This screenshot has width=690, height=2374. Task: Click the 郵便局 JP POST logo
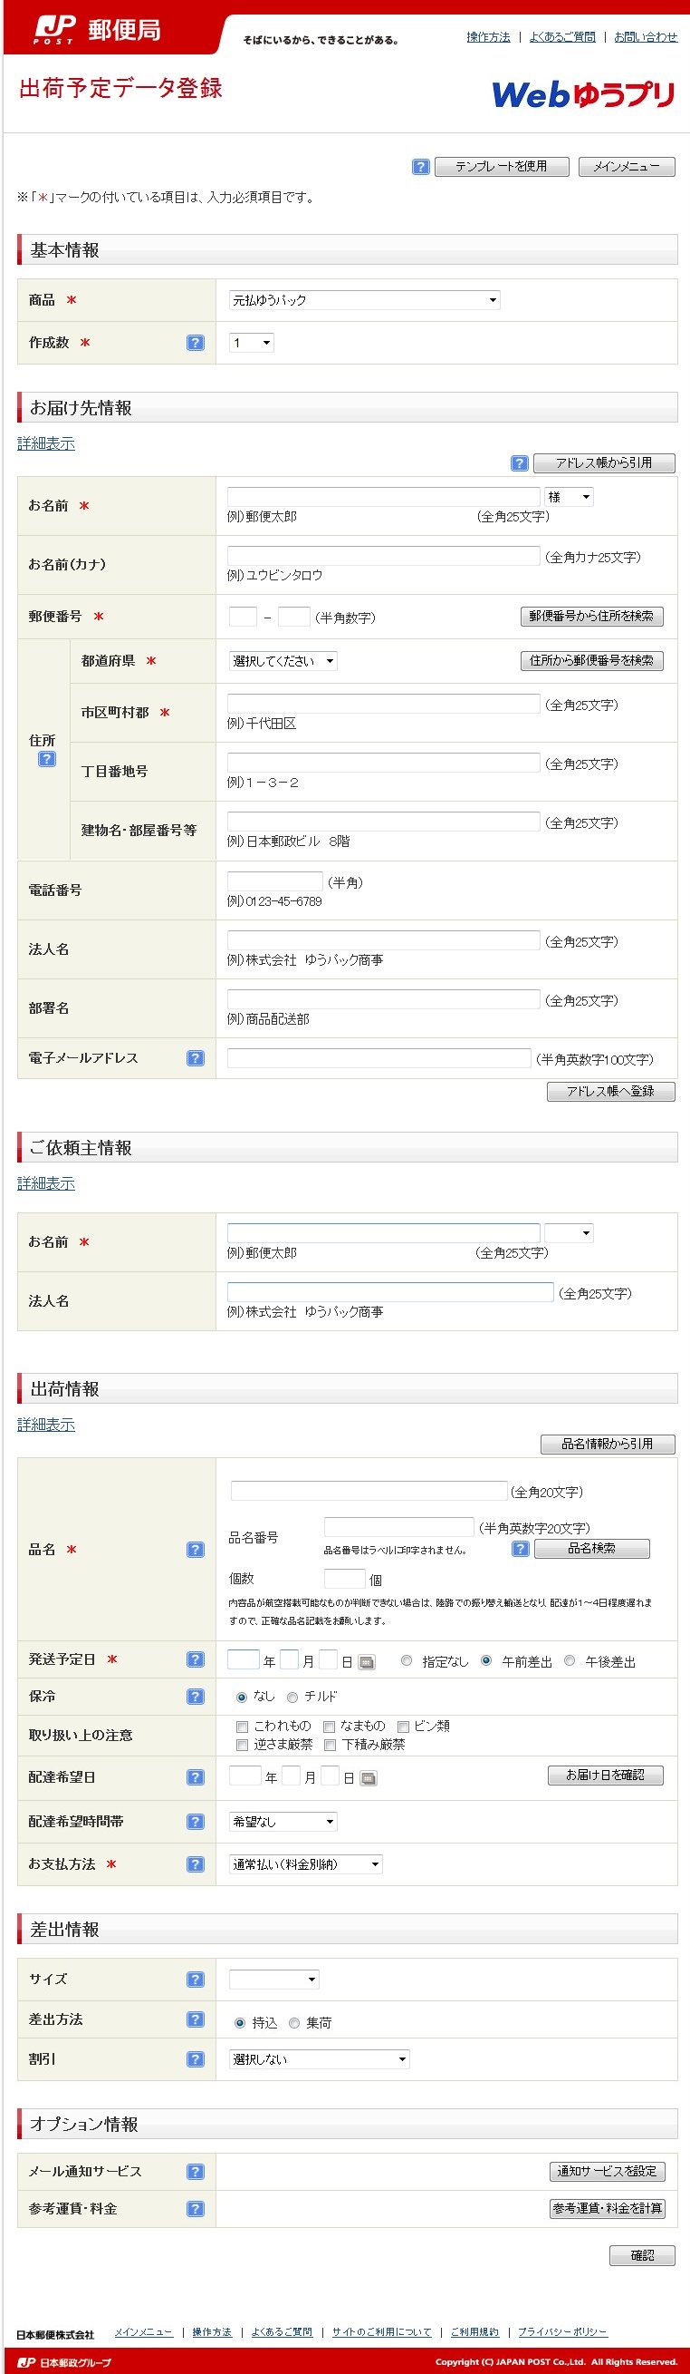click(x=98, y=30)
